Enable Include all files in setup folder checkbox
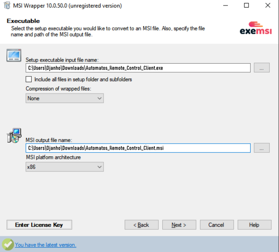279x252 pixels. tap(29, 79)
